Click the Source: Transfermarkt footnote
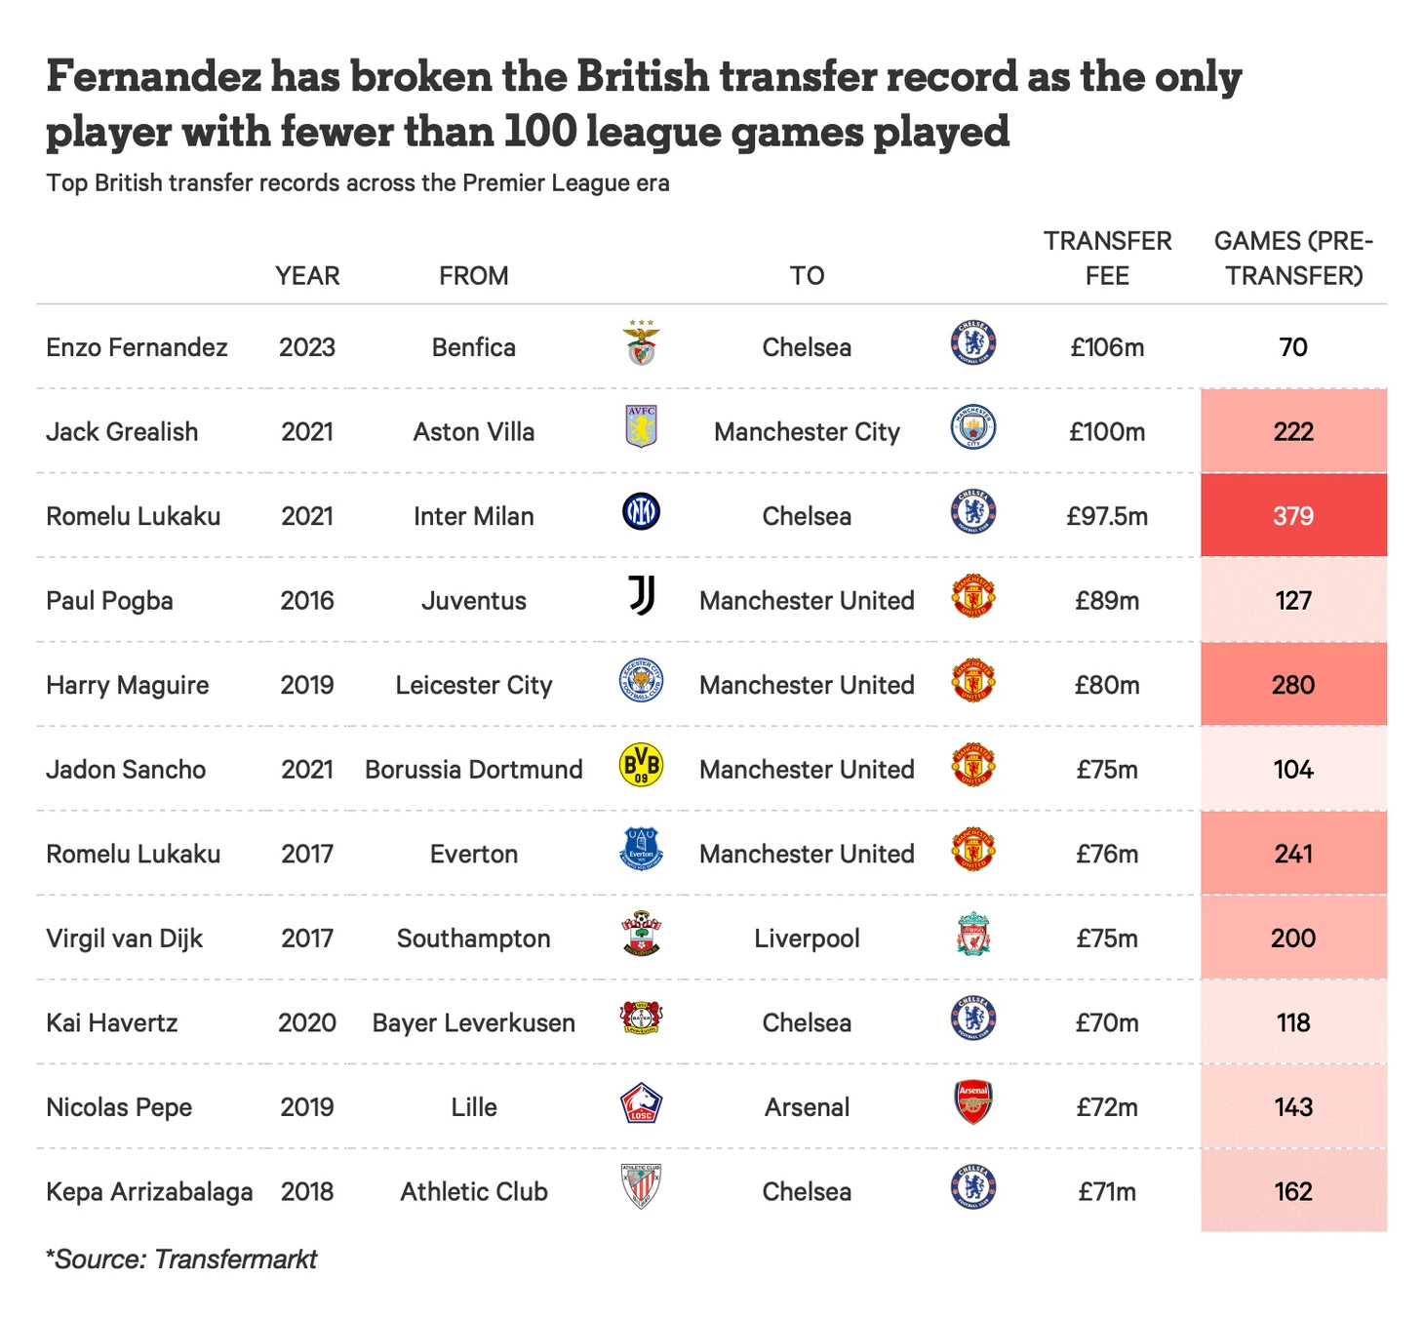Image resolution: width=1424 pixels, height=1319 pixels. [181, 1259]
